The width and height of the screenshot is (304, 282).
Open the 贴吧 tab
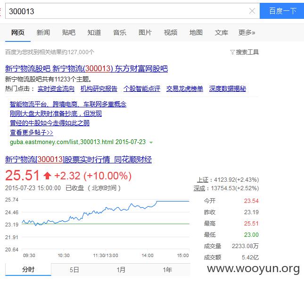pos(69,32)
